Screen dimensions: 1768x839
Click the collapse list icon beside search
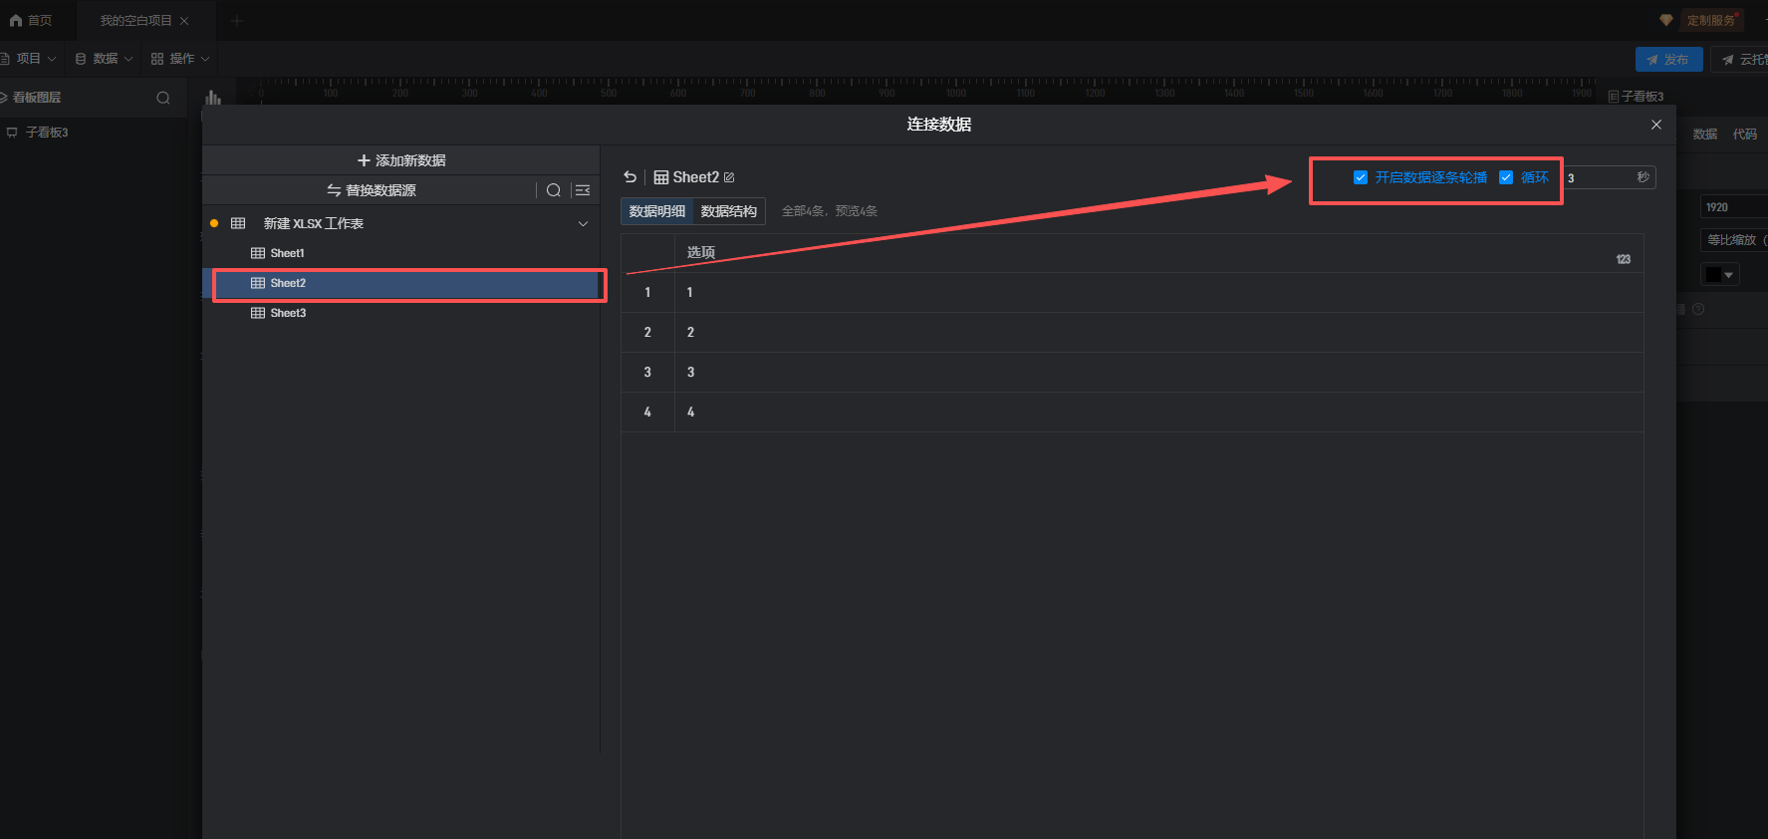tap(583, 190)
